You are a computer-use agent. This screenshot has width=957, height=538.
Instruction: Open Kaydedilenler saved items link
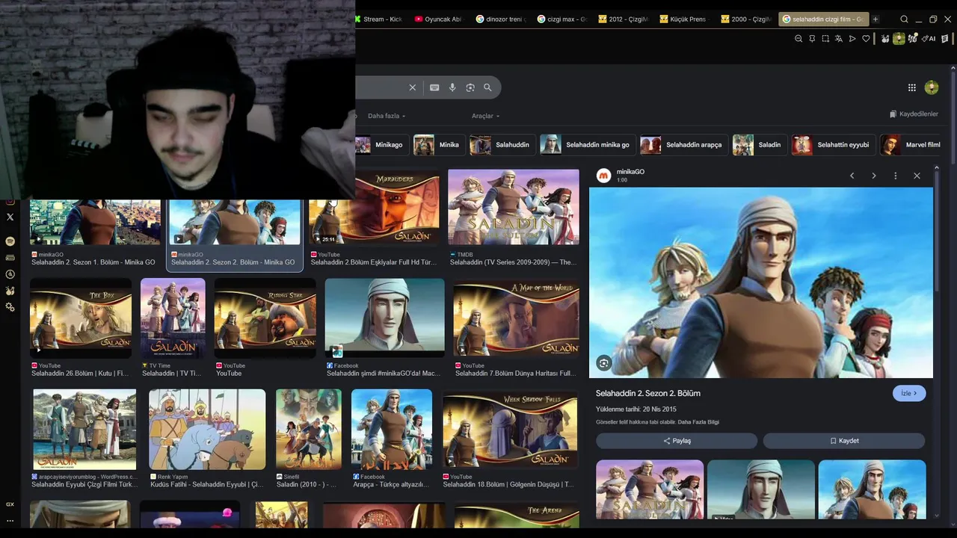tap(914, 114)
